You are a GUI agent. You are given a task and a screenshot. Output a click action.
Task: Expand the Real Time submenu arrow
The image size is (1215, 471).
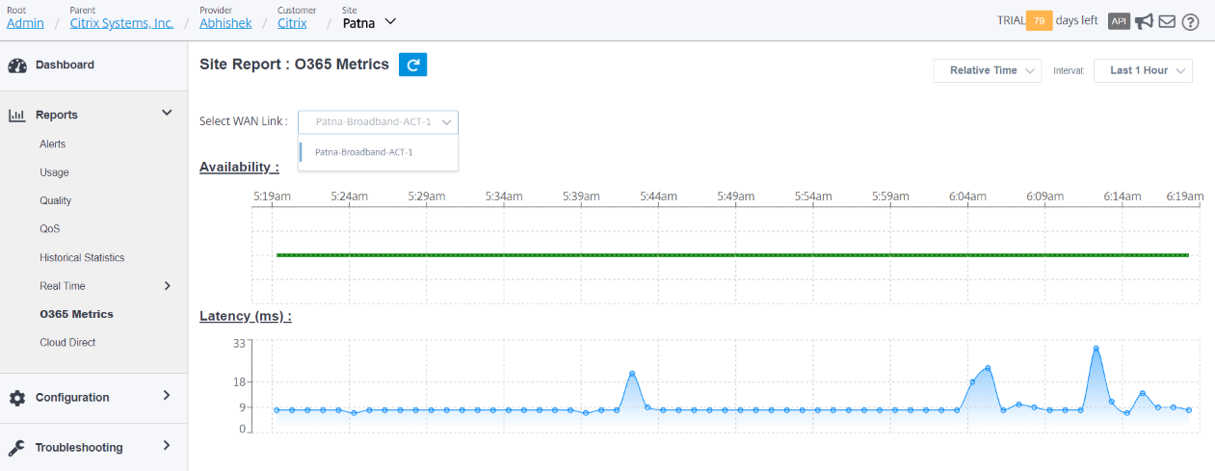point(168,286)
